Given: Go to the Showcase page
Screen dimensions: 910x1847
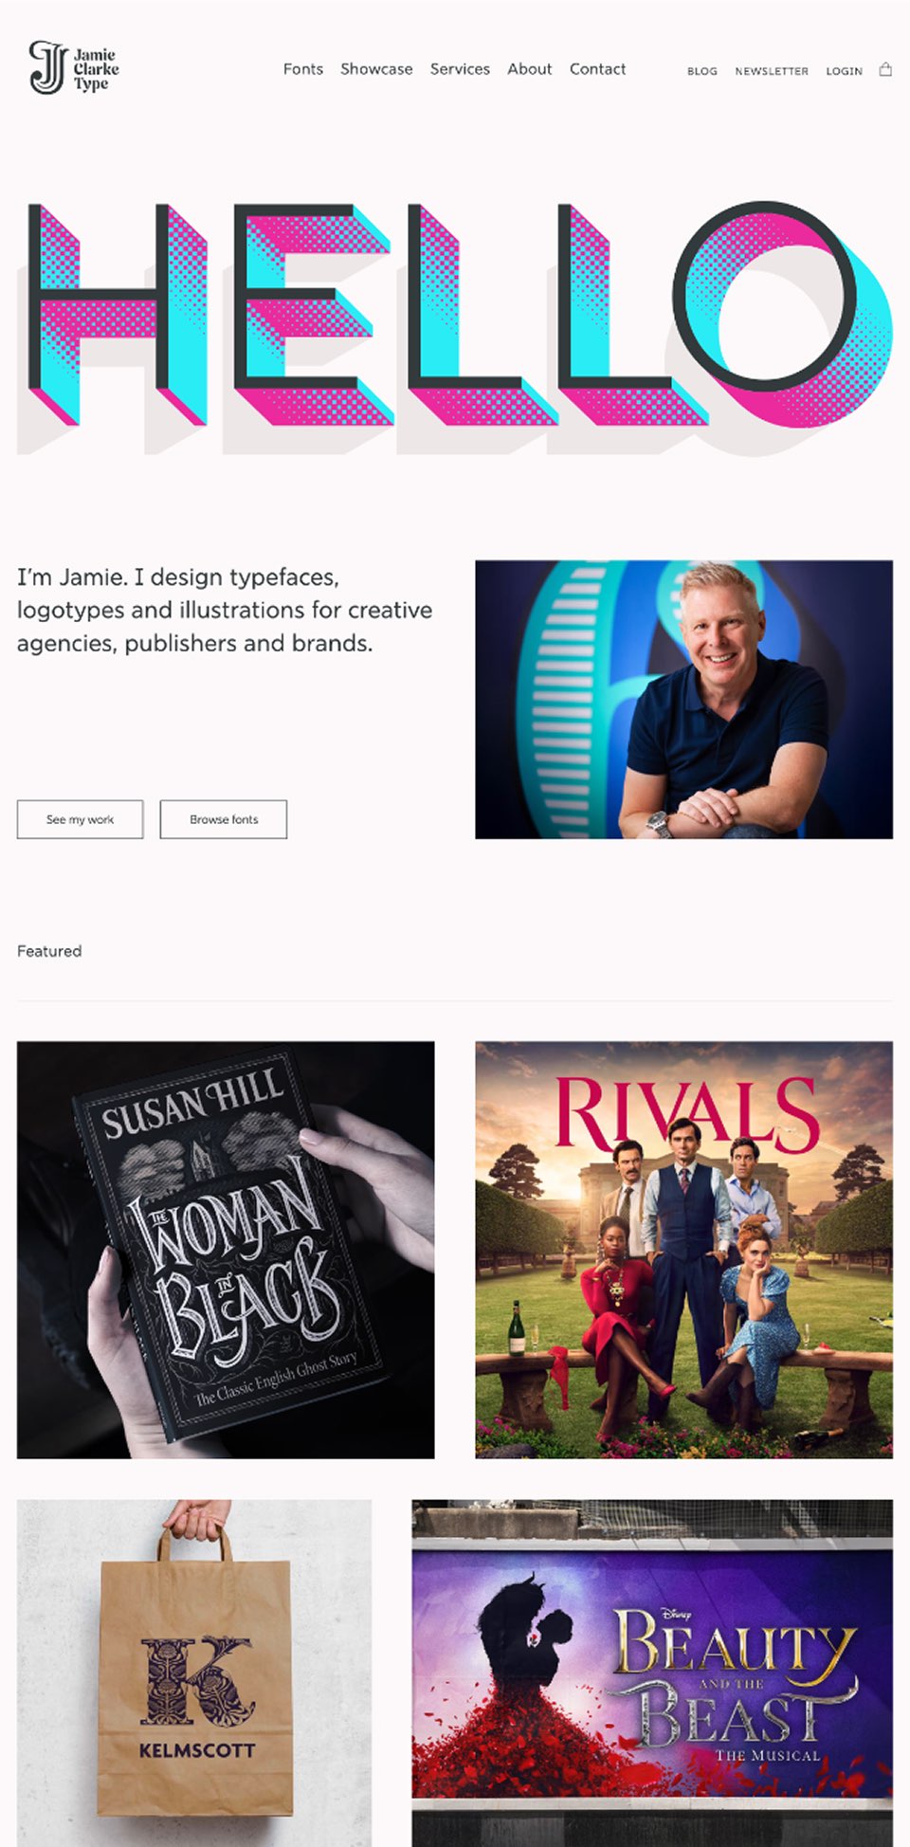Looking at the screenshot, I should point(376,69).
